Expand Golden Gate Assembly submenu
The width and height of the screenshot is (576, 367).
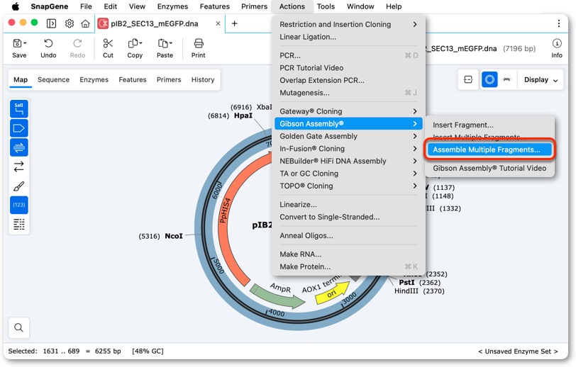tap(348, 136)
